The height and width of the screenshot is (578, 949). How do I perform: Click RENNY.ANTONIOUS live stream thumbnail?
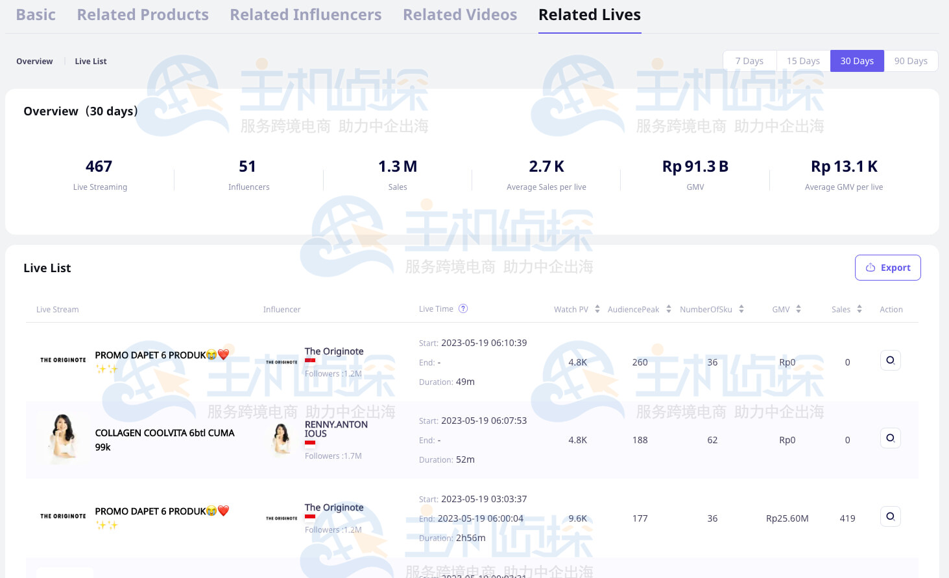point(63,439)
